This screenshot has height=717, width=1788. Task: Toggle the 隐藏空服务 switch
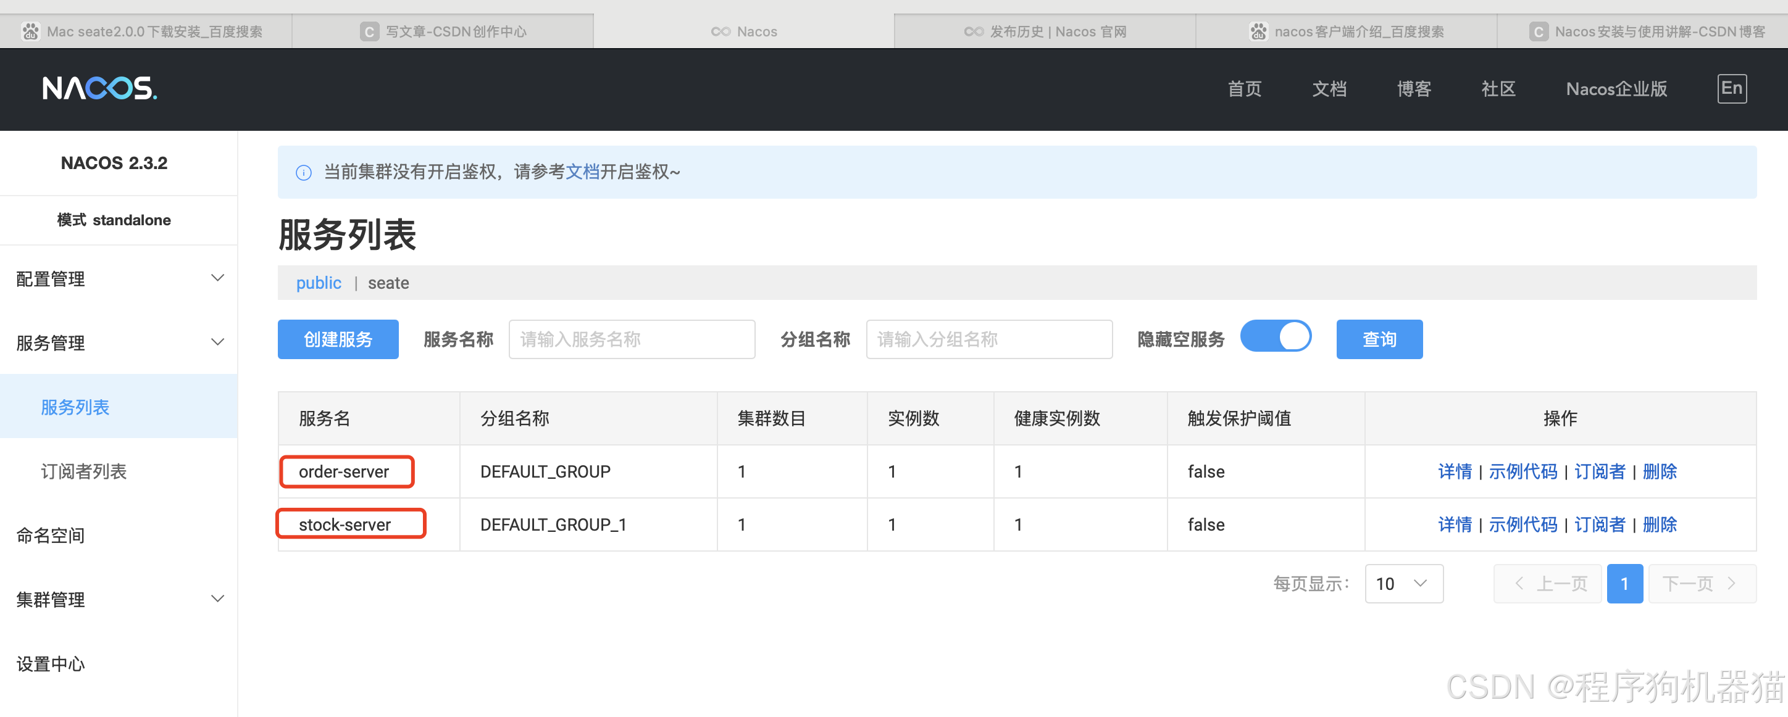[x=1275, y=337]
